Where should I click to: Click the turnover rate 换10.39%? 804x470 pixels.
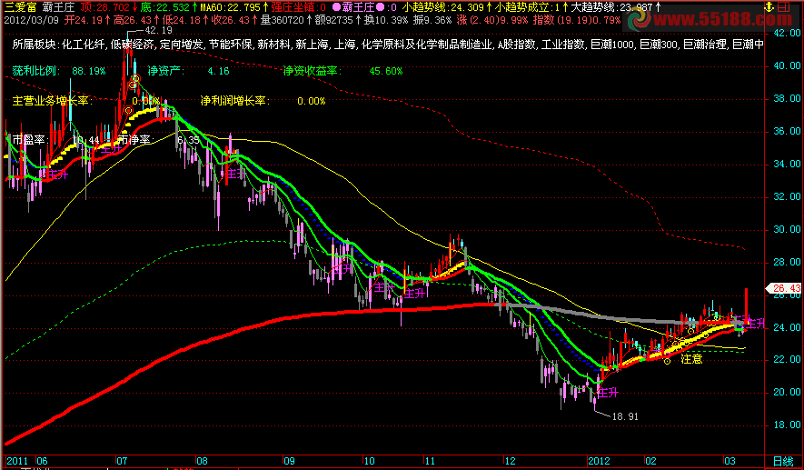[386, 21]
